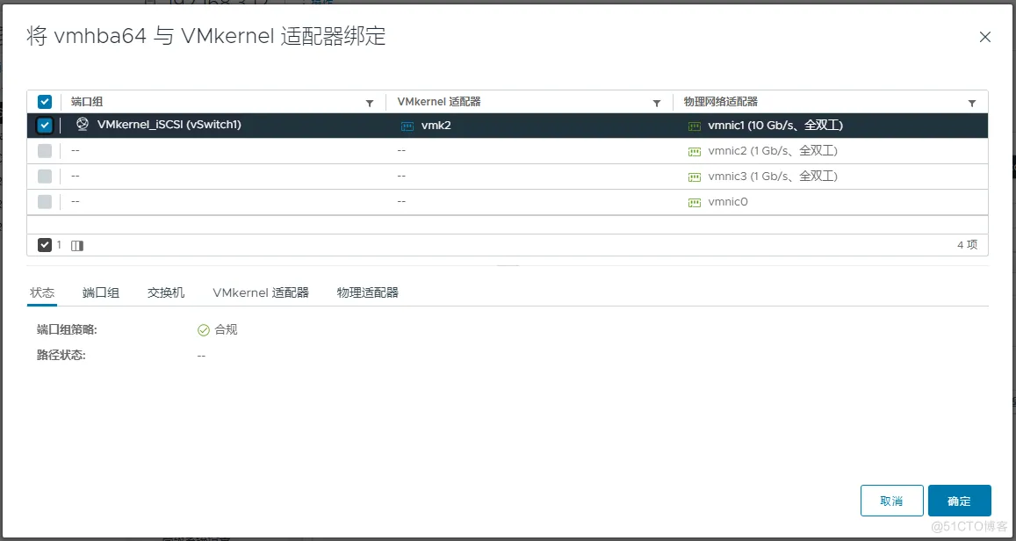Sort by the VMkernel 适配器 column header
The width and height of the screenshot is (1016, 541).
click(439, 102)
